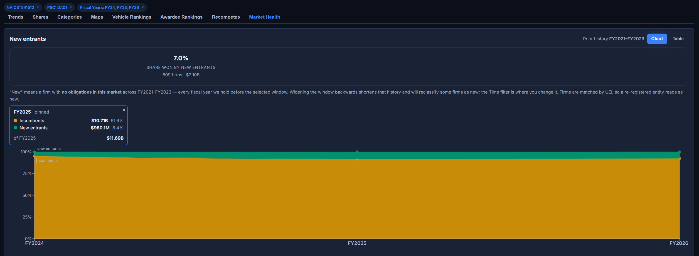
Task: Click 'SHARE WON BY NEW ENTRANTS' caption
Action: pos(181,67)
